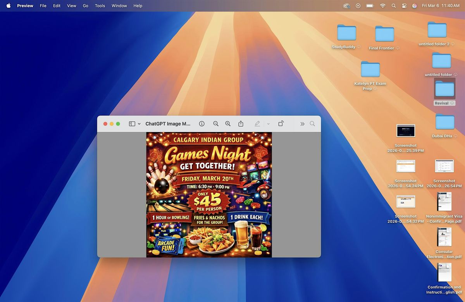Viewport: 465px width, 302px height.
Task: Select the Nonimmigrant Visa PDF thumbnail
Action: pos(444,202)
